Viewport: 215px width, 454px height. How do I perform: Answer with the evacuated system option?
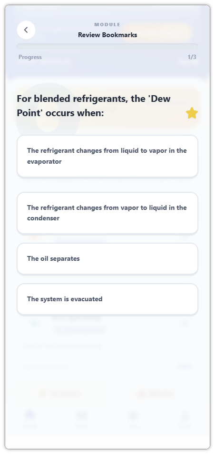pyautogui.click(x=107, y=299)
